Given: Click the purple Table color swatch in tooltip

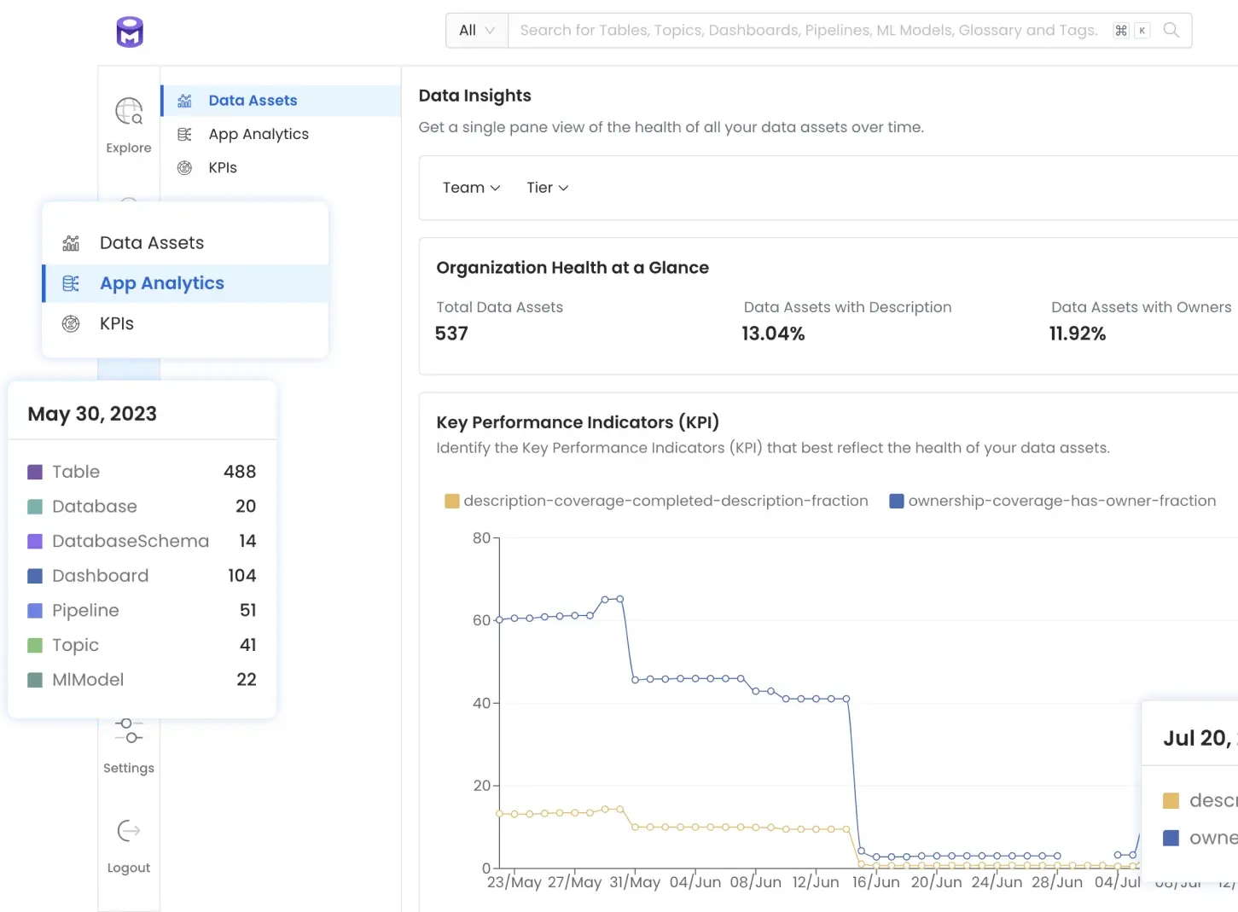Looking at the screenshot, I should click(35, 471).
